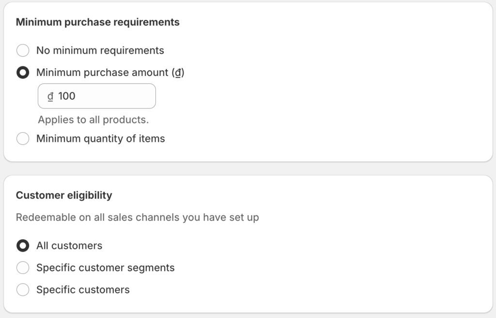The image size is (496, 318).
Task: Click the "Minimum quantity of items" label text
Action: [x=100, y=139]
